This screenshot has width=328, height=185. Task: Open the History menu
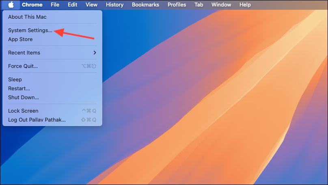pyautogui.click(x=114, y=4)
